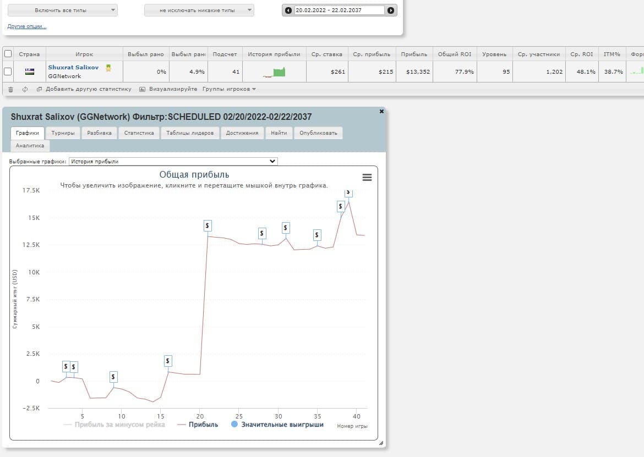This screenshot has height=457, width=644.
Task: Click the gold award badge next to Shuxrat Salixov
Action: (x=108, y=68)
